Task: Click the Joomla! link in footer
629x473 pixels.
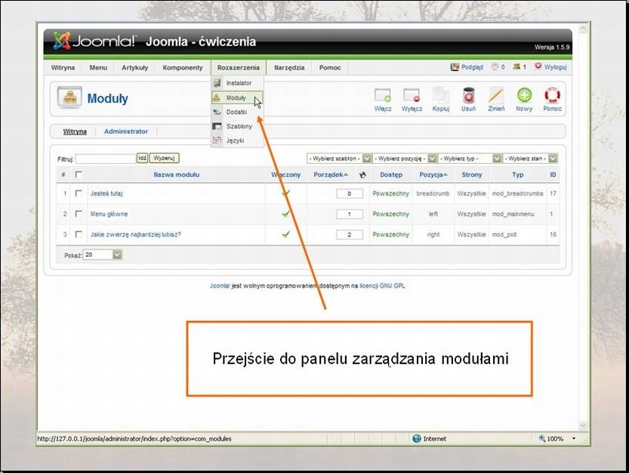Action: (220, 286)
